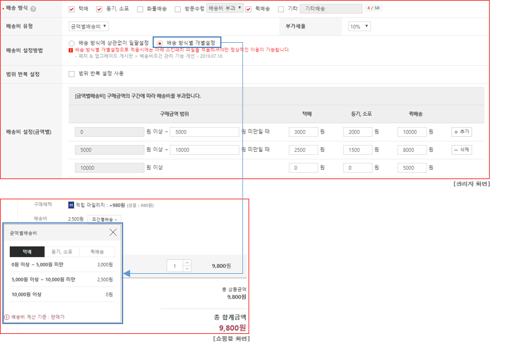
Task: Uncheck the 택배 shipping method checkbox
Action: click(72, 9)
